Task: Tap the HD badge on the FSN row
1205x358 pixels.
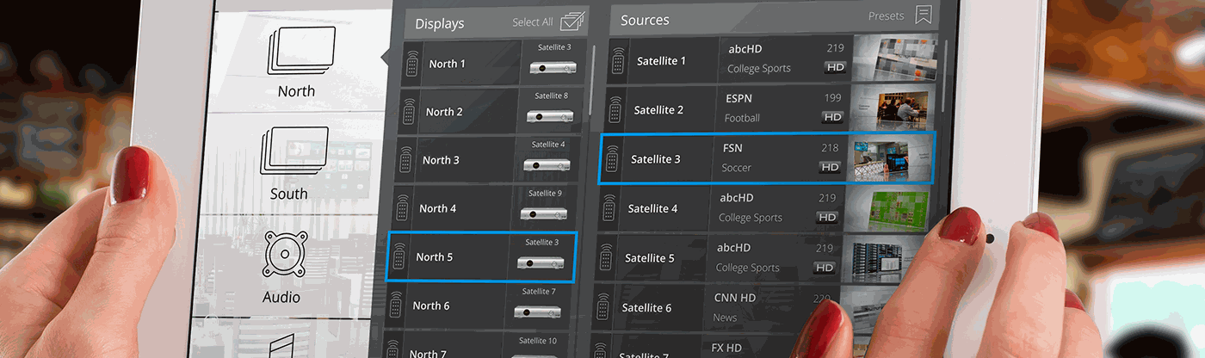Action: click(x=830, y=167)
